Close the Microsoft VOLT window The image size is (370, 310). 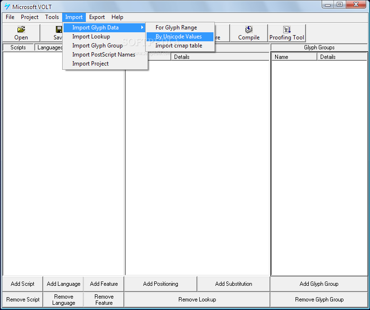(356, 4)
